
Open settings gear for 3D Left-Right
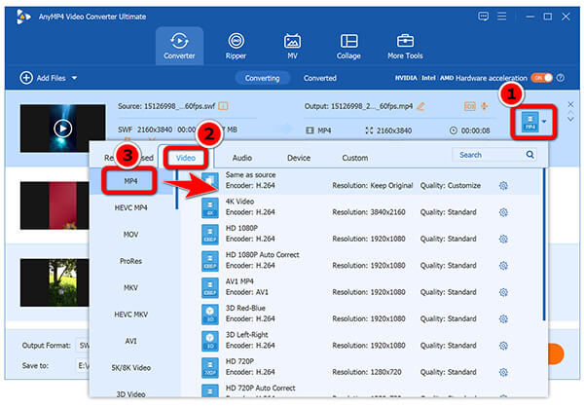point(503,346)
